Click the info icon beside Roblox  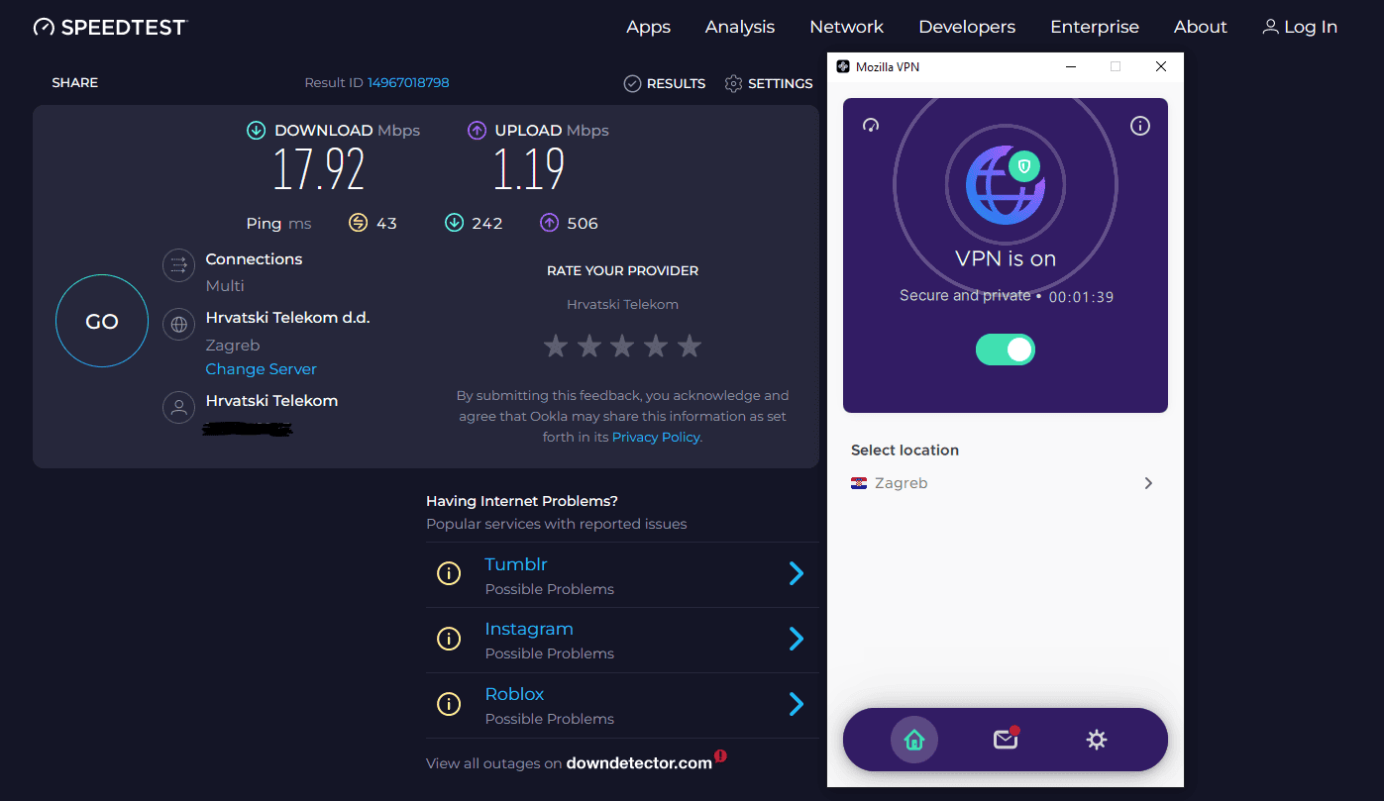click(449, 705)
